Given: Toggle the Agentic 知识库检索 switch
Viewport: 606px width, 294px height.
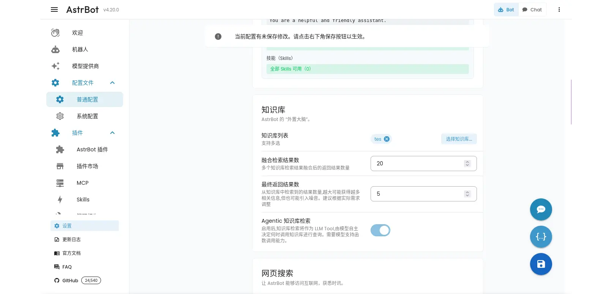Looking at the screenshot, I should pos(380,230).
